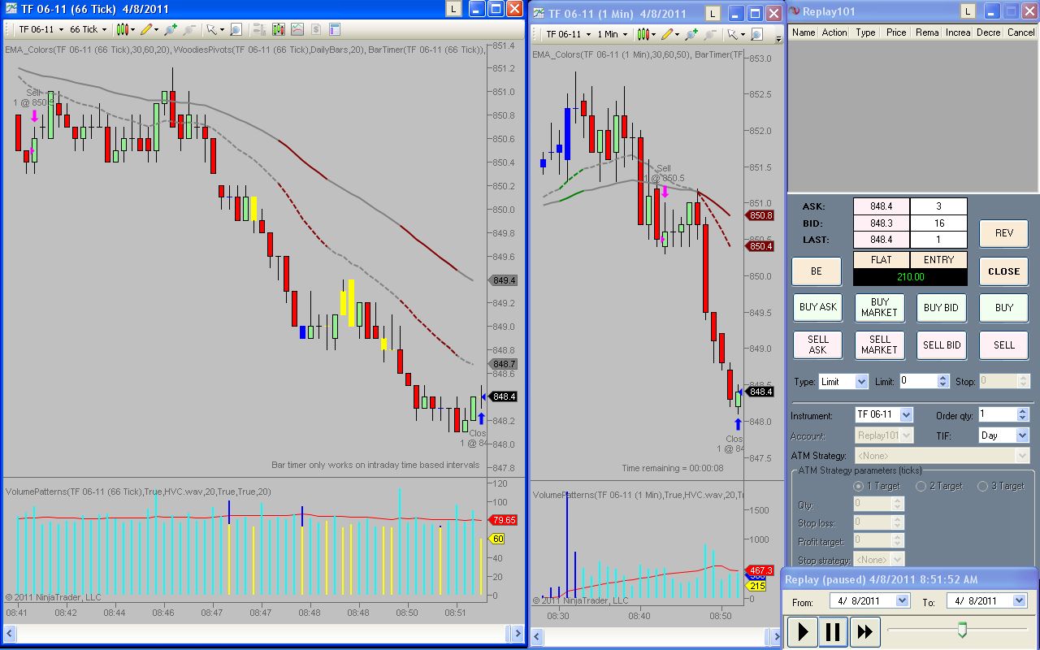
Task: Expand the Instrument TF 06-11 combo box in Replay101
Action: 906,415
